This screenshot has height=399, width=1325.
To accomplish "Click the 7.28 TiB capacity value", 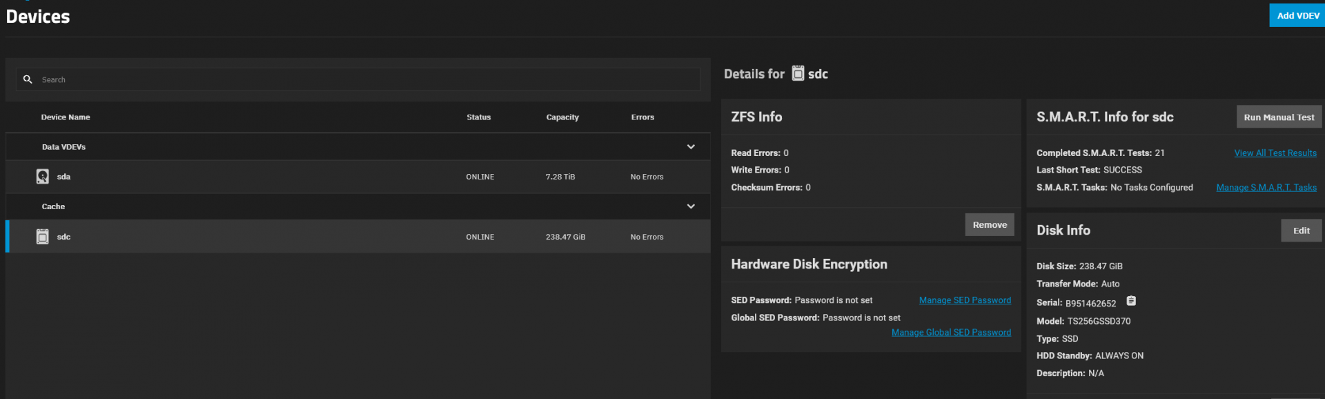I will coord(560,177).
